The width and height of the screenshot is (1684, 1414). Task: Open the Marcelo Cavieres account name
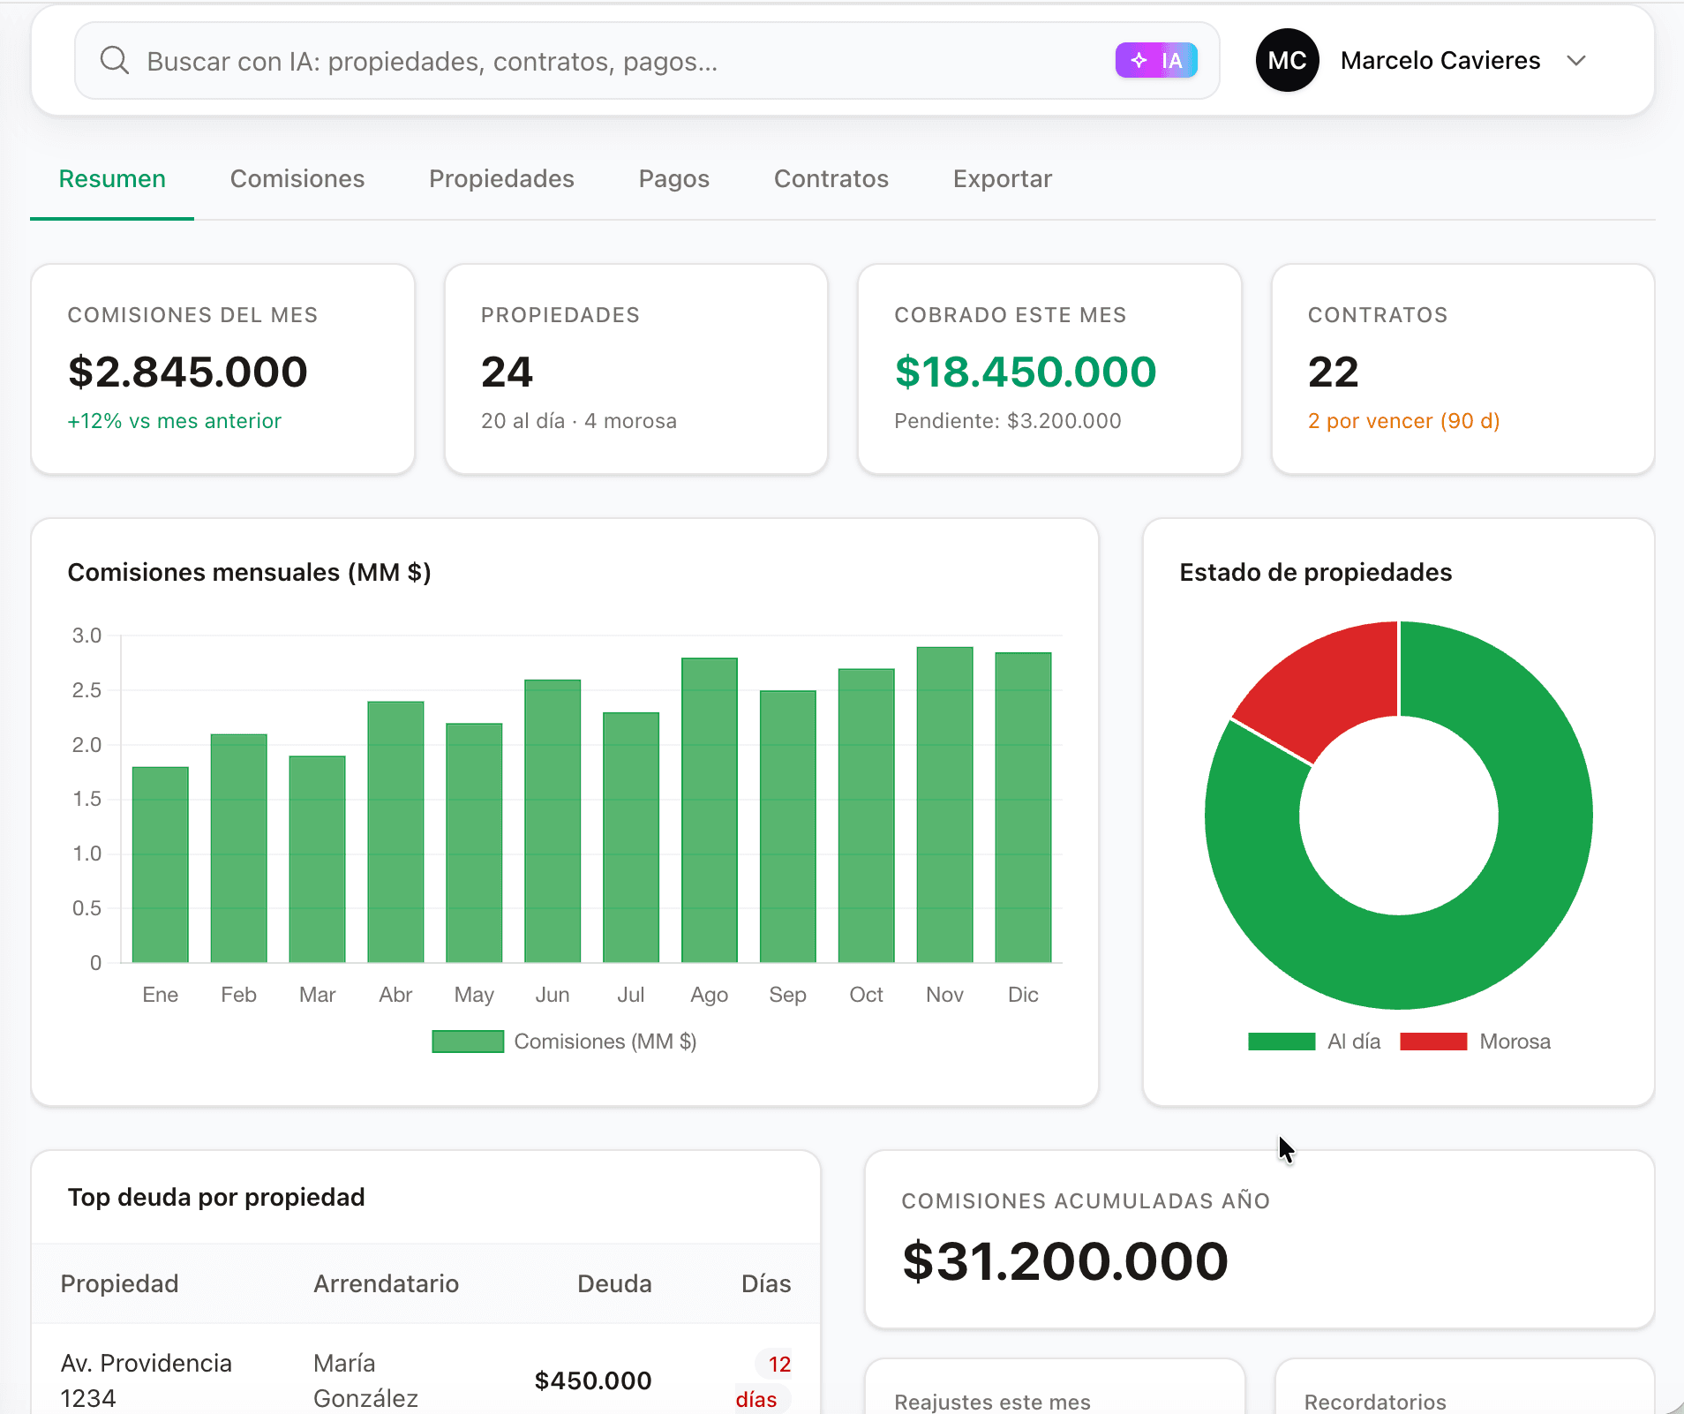tap(1440, 61)
